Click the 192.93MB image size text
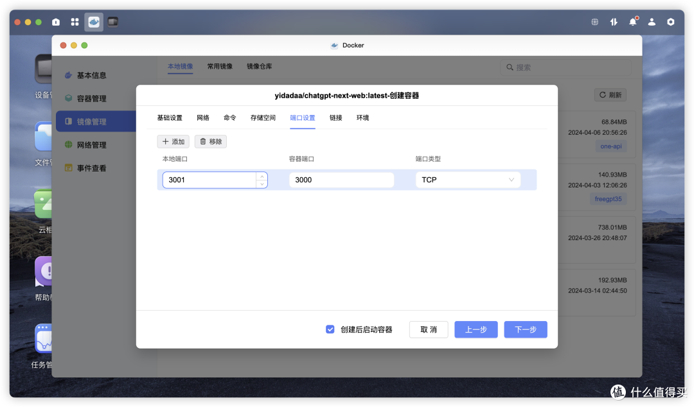Image resolution: width=694 pixels, height=407 pixels. [612, 280]
